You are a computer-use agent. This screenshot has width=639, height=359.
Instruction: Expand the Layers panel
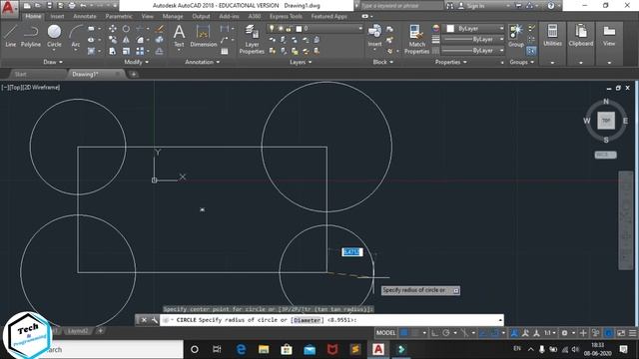301,62
